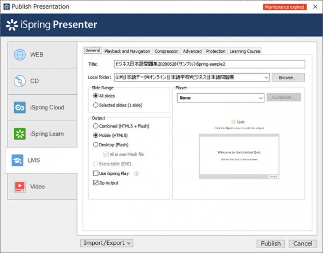Select the Video play icon
Viewport: 323px width, 253px height.
(x=20, y=186)
